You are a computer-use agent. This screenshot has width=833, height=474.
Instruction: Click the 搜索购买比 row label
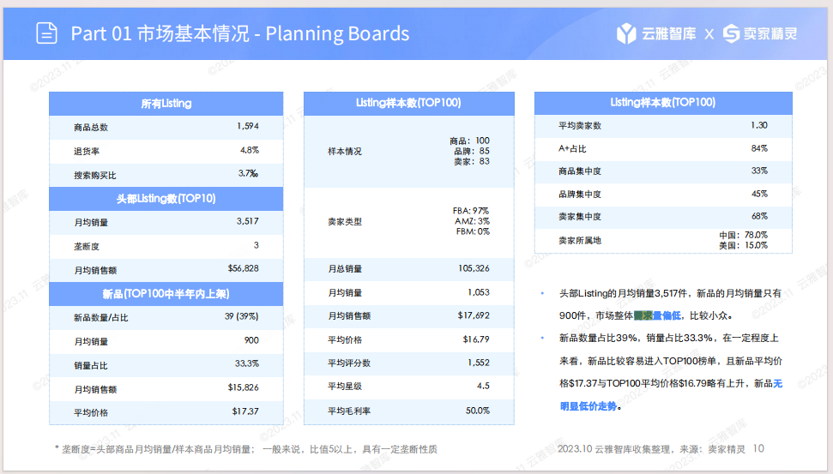point(95,175)
